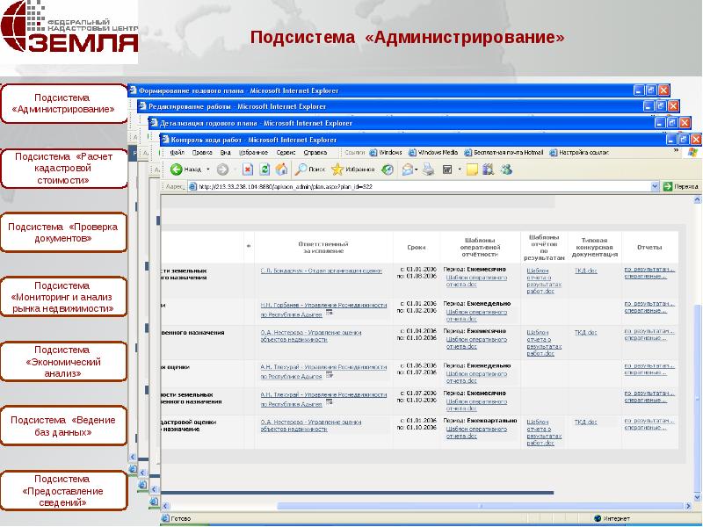Click the Print icon on the toolbar

(x=427, y=170)
